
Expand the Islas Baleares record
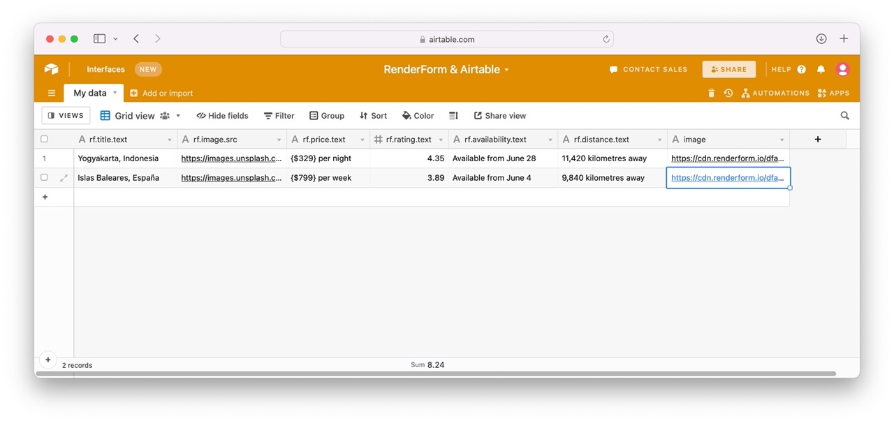[64, 178]
